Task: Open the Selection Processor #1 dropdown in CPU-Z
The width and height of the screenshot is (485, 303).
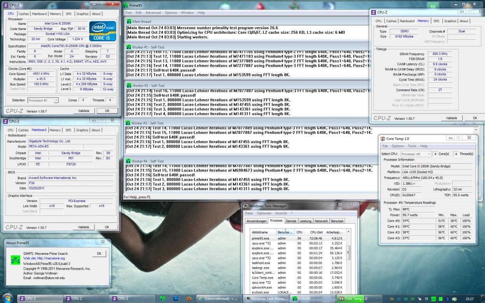Action: [43, 100]
